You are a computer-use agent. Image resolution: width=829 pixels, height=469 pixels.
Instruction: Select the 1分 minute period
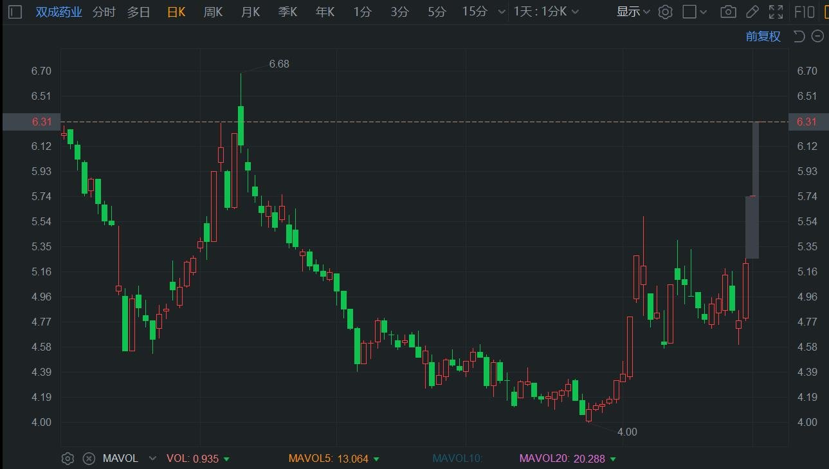pyautogui.click(x=362, y=12)
